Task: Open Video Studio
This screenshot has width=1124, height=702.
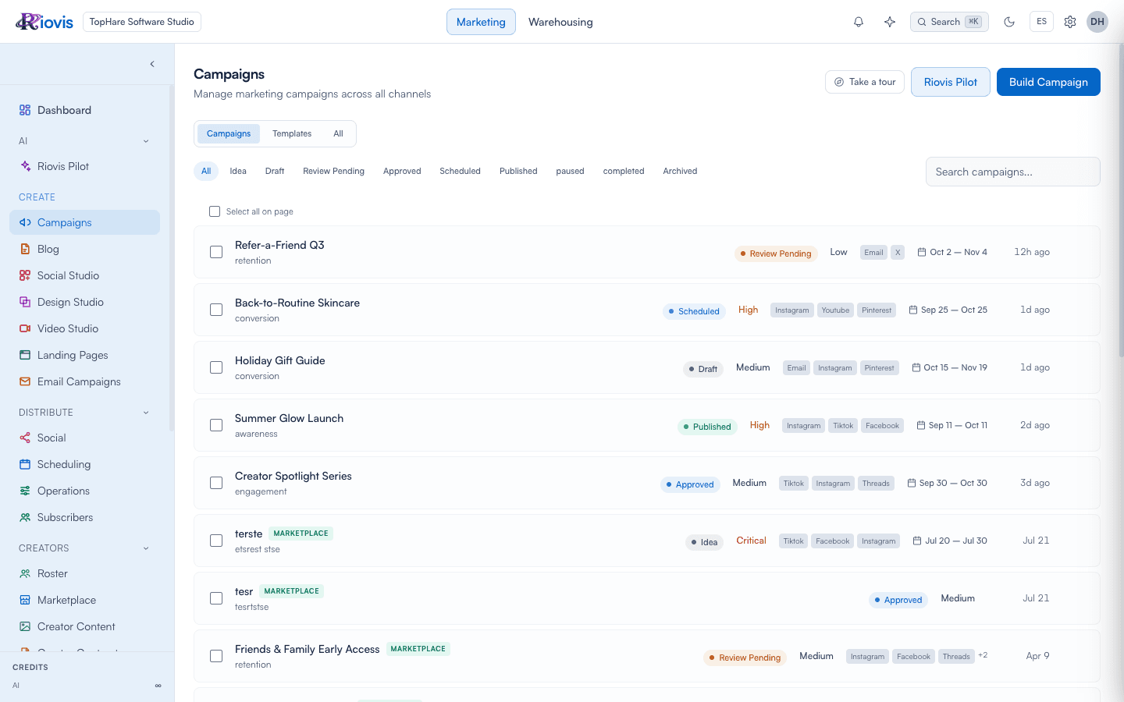Action: 84,328
